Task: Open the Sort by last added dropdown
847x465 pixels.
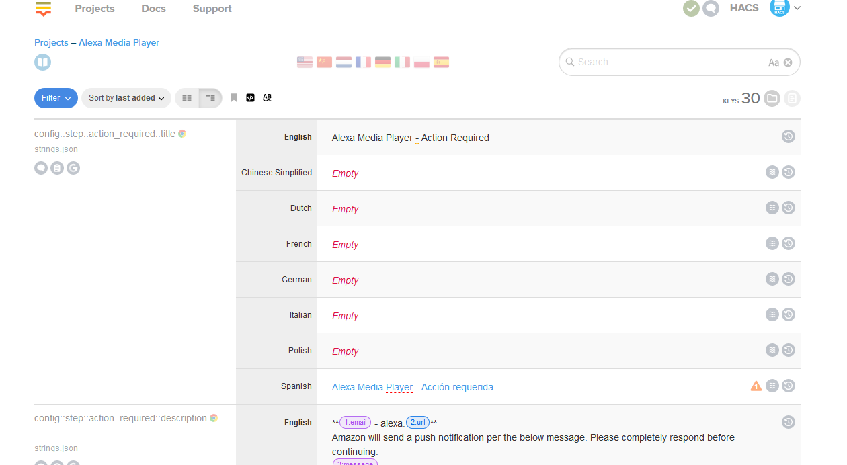Action: [126, 97]
